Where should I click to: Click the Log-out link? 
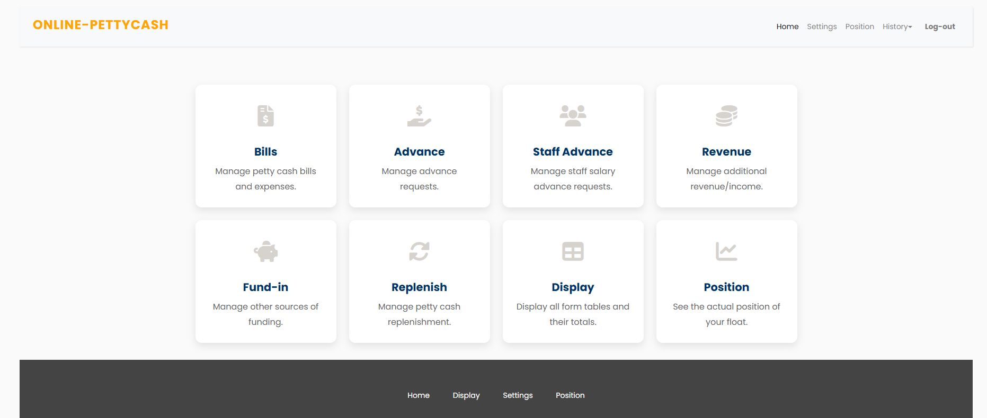(x=940, y=26)
